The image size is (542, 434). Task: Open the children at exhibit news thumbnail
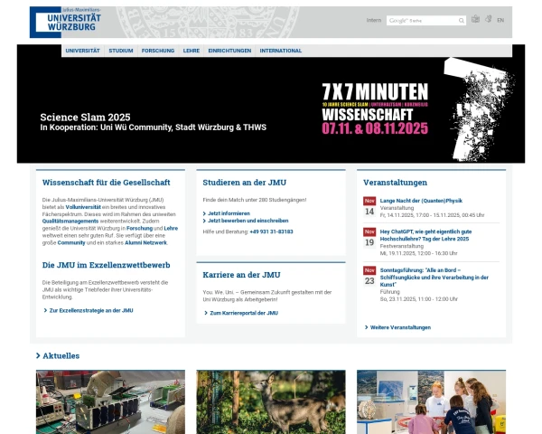[432, 401]
